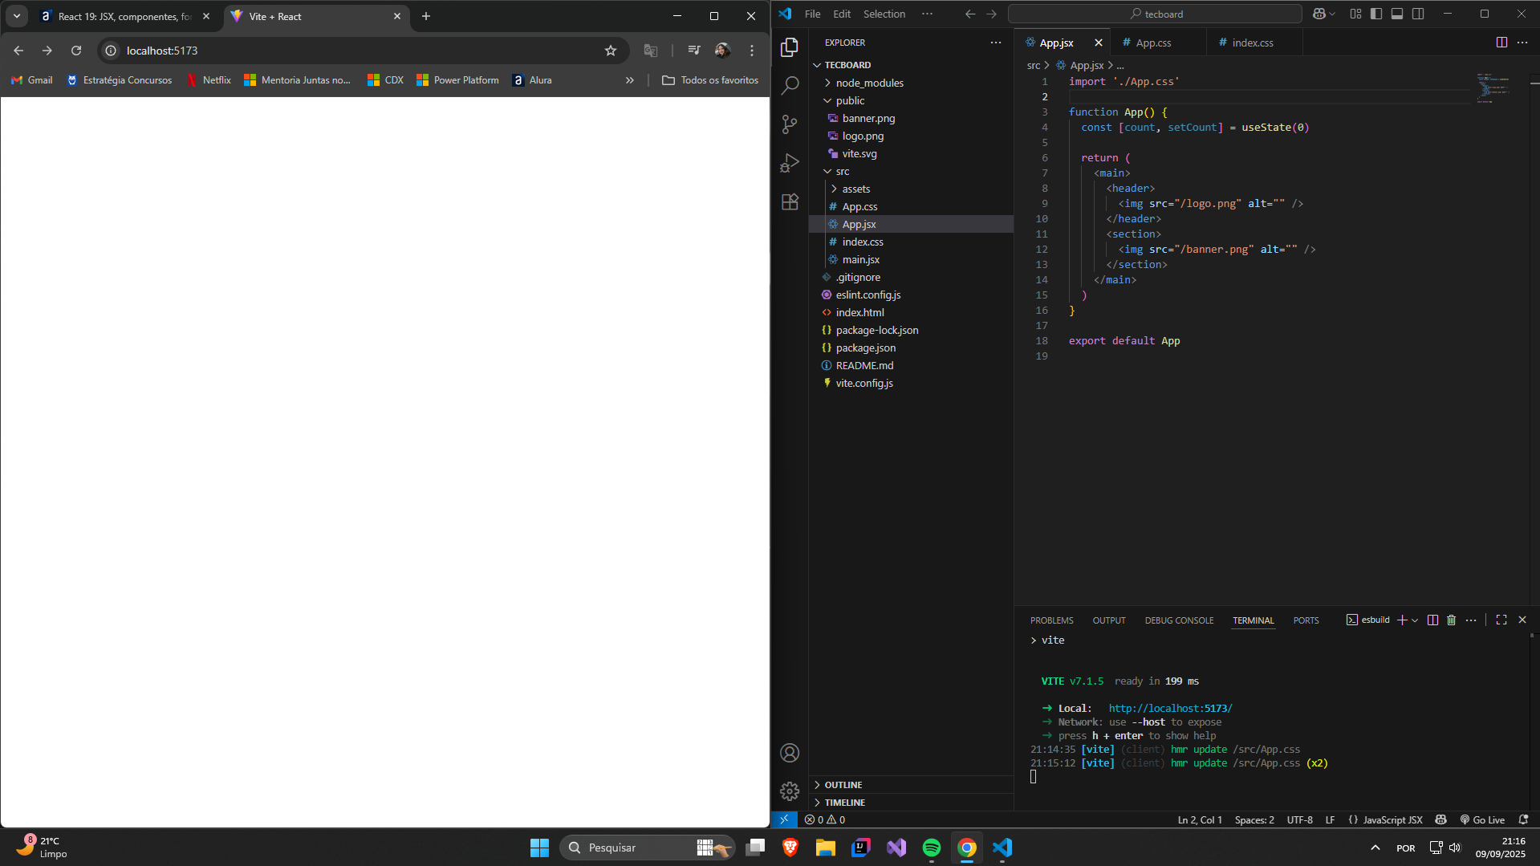Open the Windows Start menu
Viewport: 1540px width, 866px height.
(x=539, y=848)
